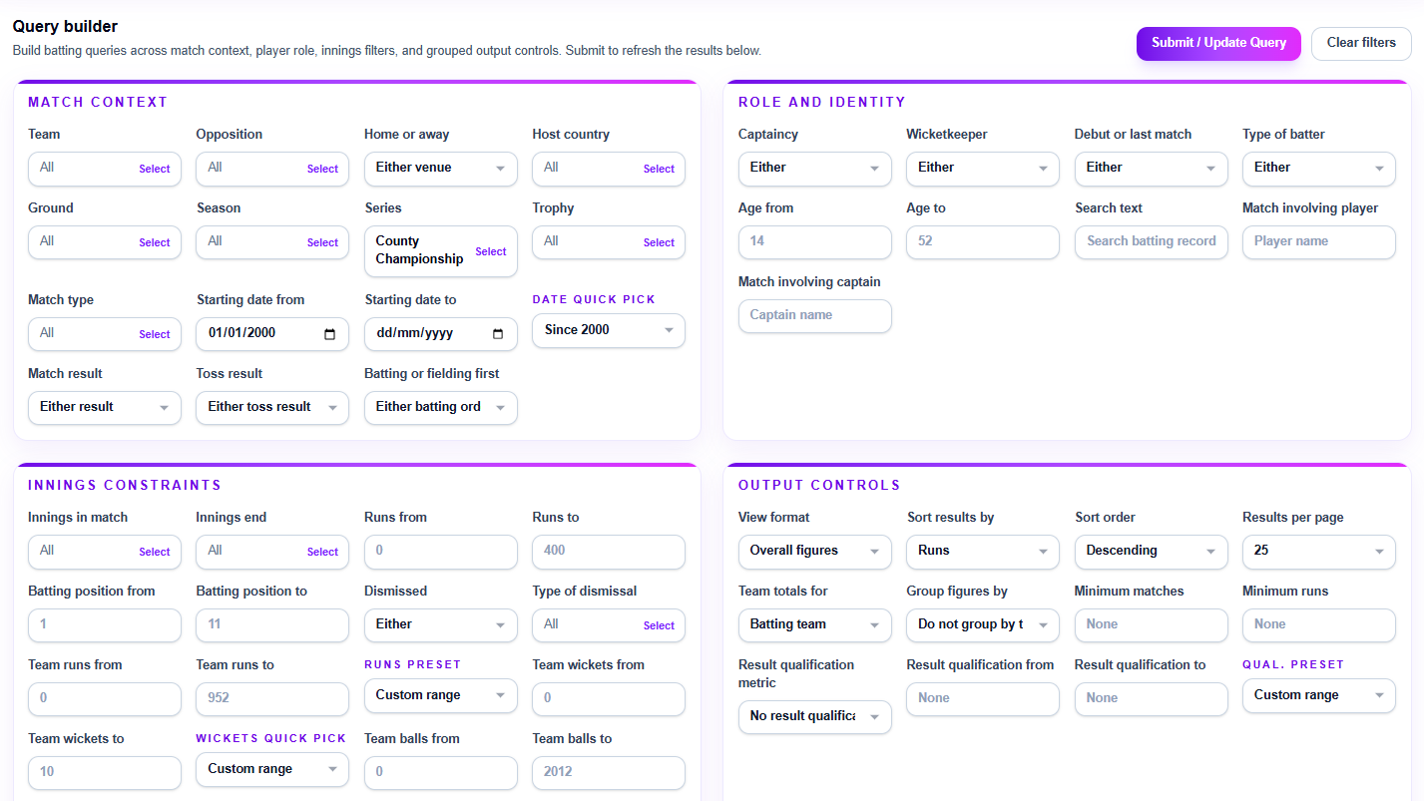The image size is (1424, 801).
Task: Expand the Results per page dropdown
Action: coord(1319,552)
